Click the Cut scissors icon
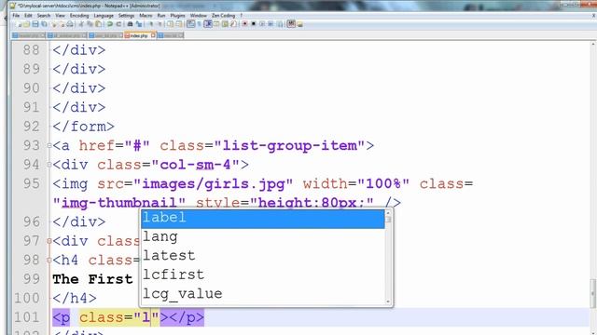 [x=81, y=24]
